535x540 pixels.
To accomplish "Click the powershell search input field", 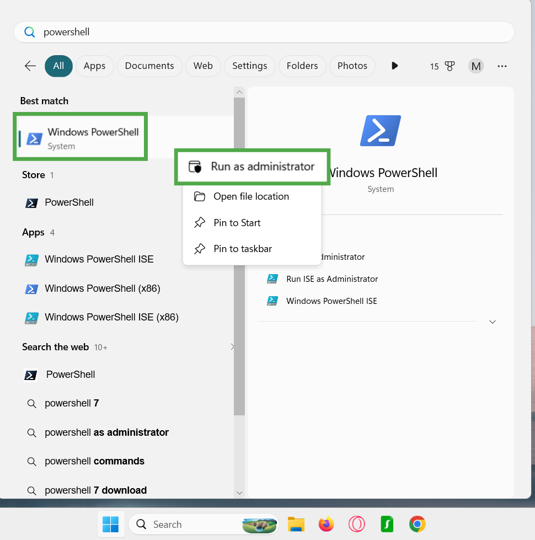I will [264, 32].
